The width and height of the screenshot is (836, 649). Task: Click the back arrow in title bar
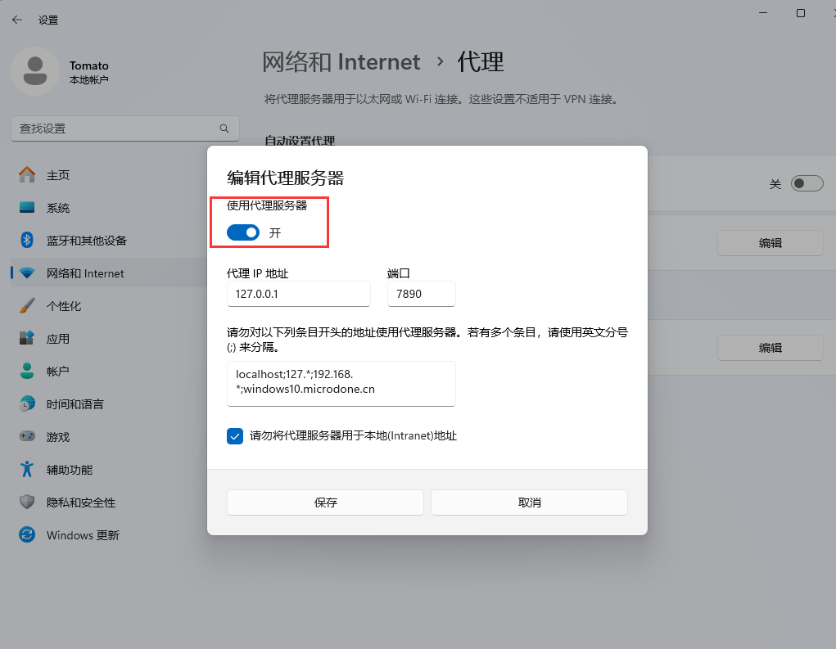17,20
